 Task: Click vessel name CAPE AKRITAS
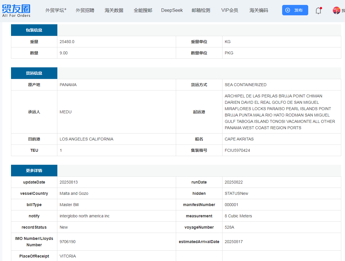click(x=239, y=139)
